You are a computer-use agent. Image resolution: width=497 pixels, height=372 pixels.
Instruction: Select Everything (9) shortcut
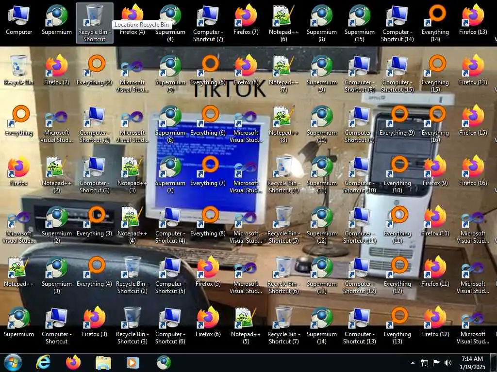[x=397, y=120]
